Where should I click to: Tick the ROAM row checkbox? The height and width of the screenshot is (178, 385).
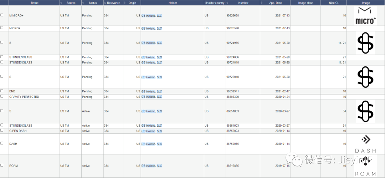coord(2,165)
